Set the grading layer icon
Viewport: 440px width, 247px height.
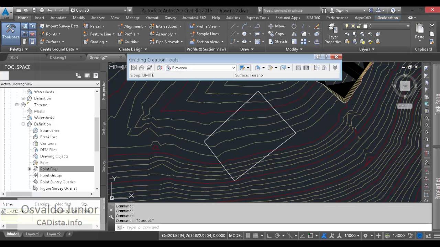pyautogui.click(x=149, y=68)
